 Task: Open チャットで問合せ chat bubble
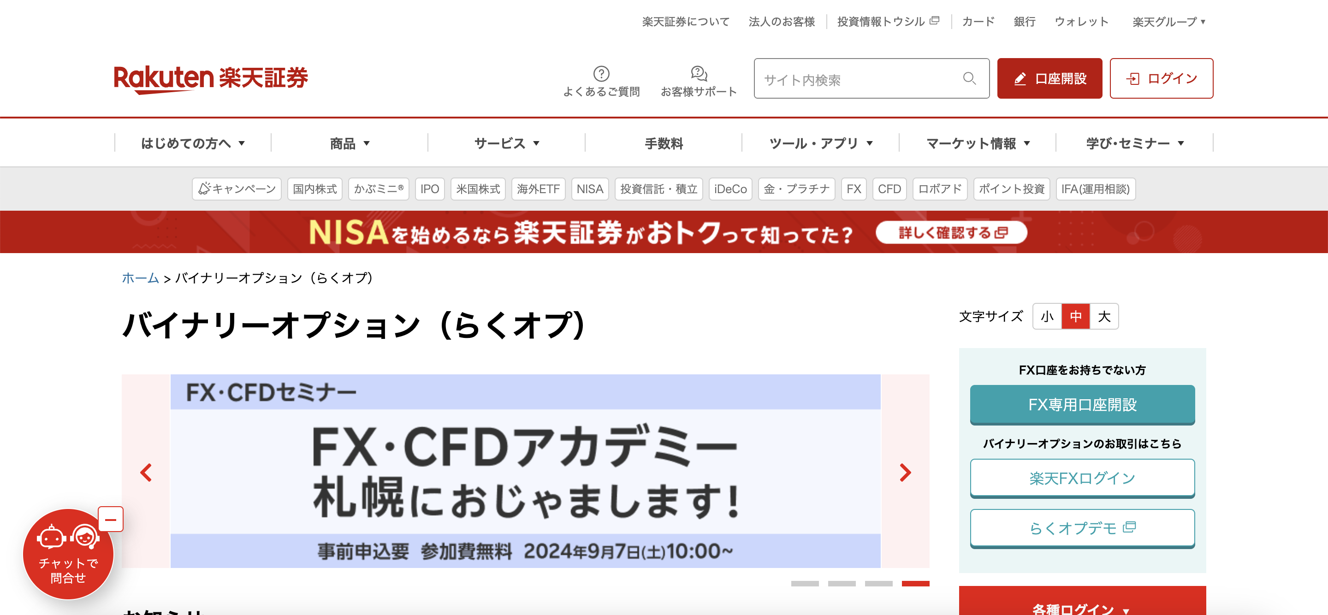pyautogui.click(x=68, y=555)
